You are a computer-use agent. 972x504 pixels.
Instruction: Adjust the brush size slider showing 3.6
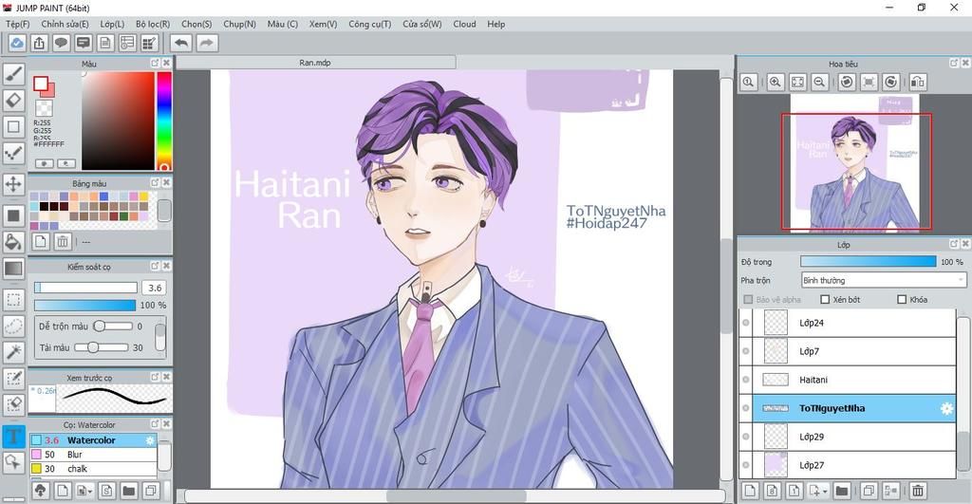pyautogui.click(x=85, y=288)
